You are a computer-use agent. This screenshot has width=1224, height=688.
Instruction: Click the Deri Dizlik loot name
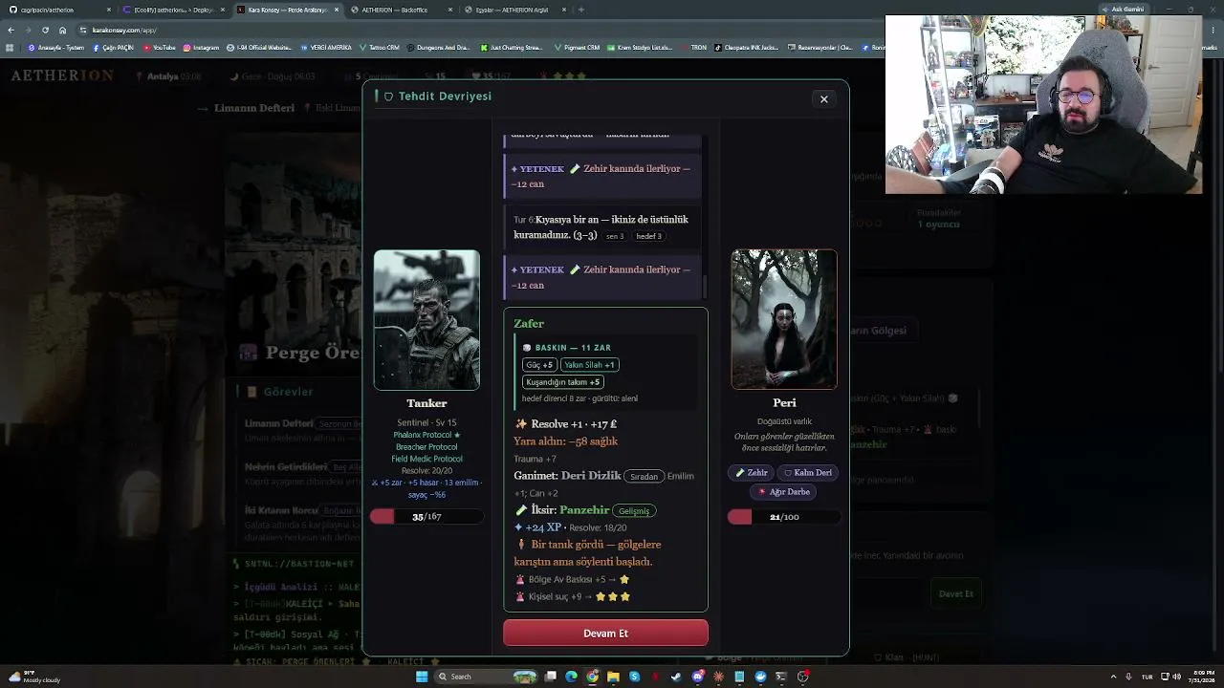click(x=591, y=475)
